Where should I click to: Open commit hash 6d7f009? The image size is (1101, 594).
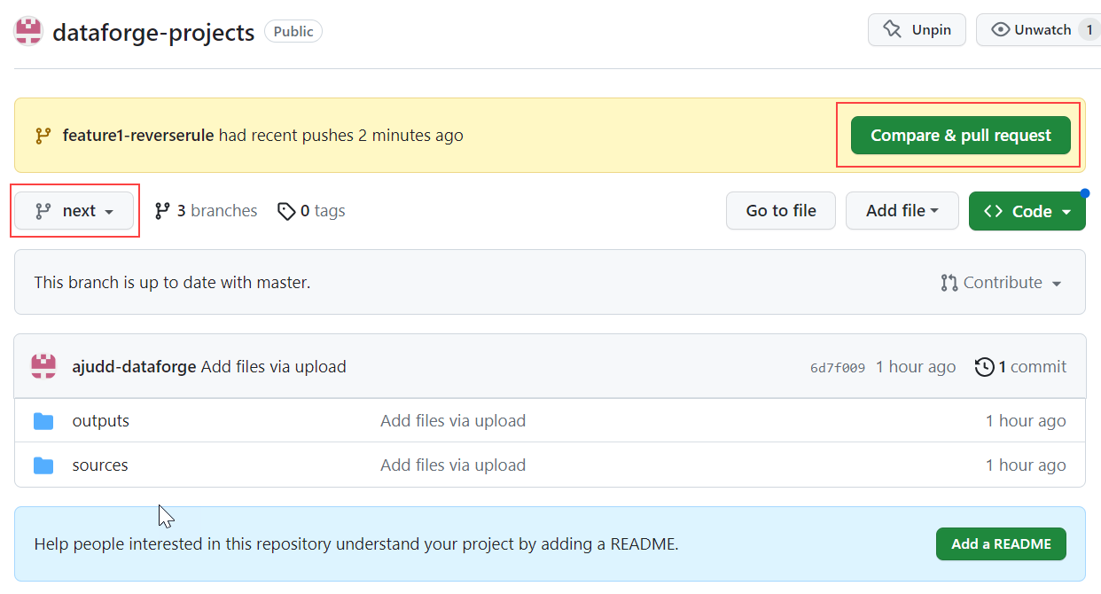click(838, 368)
